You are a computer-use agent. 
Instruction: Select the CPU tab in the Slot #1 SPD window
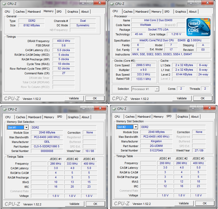pos(8,117)
